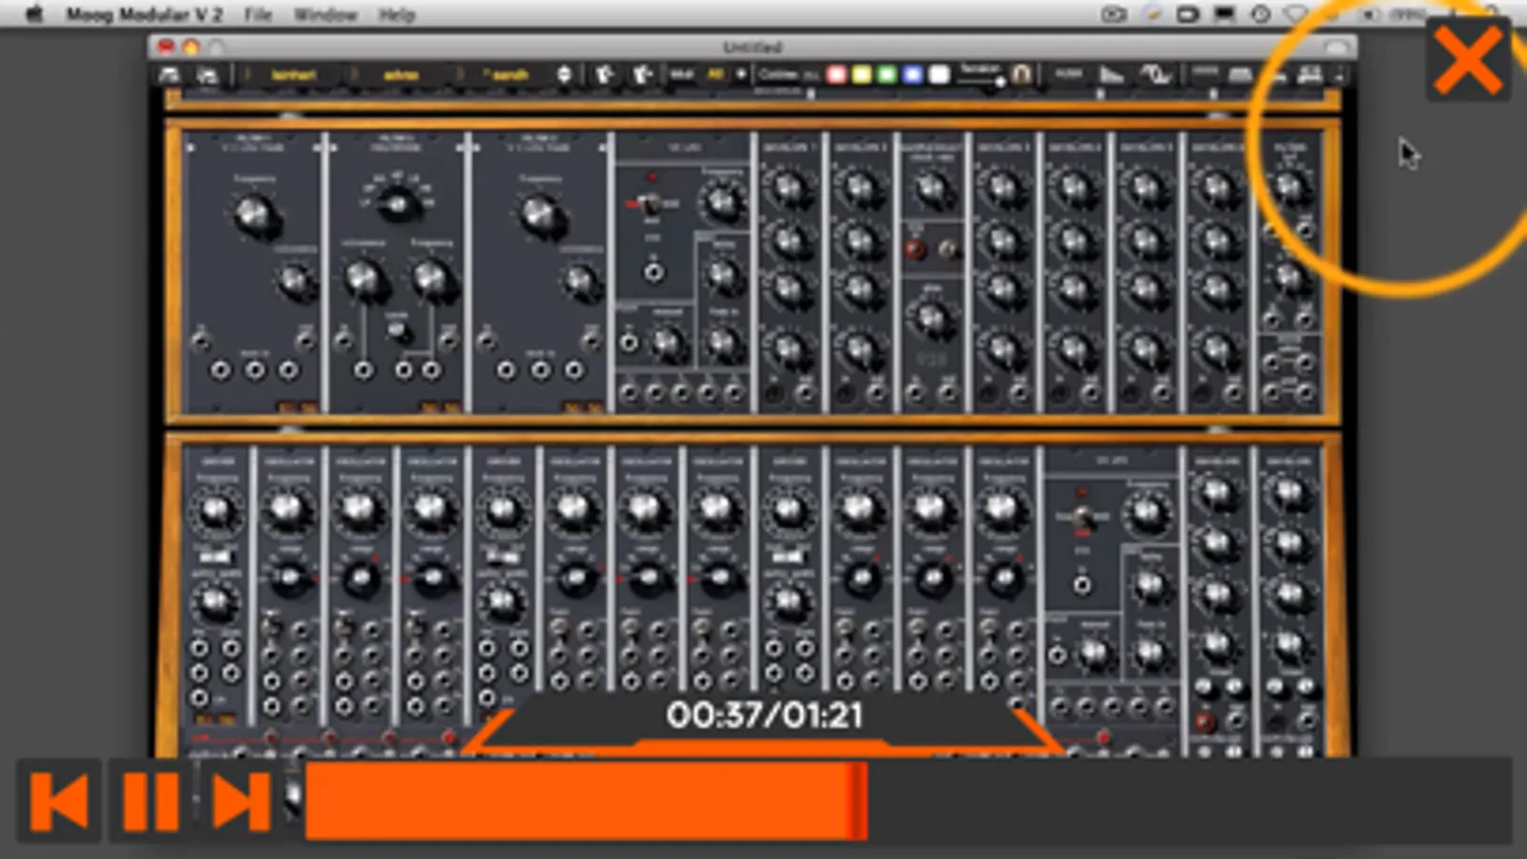Click the cable arch icon beside Tension
The height and width of the screenshot is (859, 1527).
pos(1022,74)
